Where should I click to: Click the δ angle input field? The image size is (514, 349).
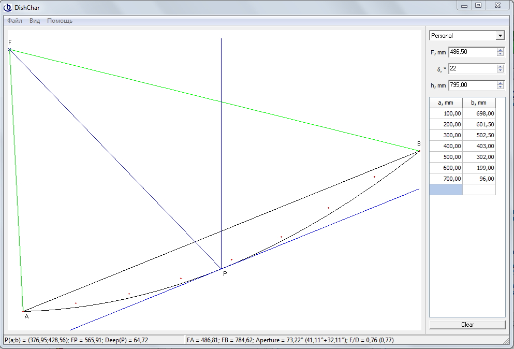coord(473,68)
